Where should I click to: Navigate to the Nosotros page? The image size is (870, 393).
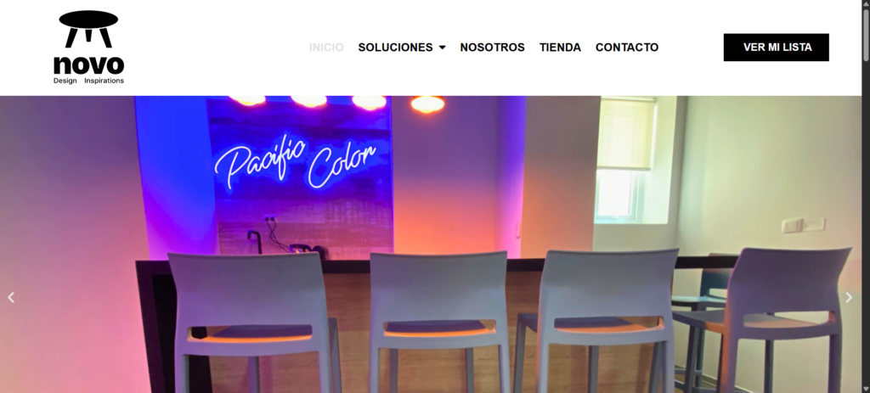492,48
